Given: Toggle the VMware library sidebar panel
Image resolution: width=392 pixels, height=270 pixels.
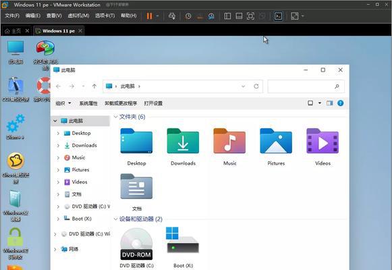Looking at the screenshot, I should point(227,16).
